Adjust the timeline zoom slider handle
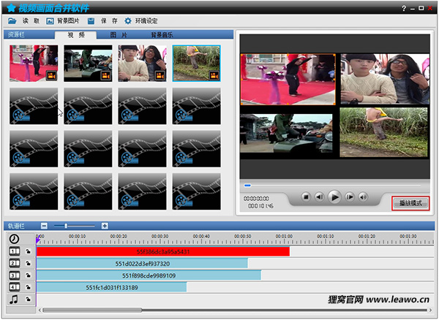Image resolution: width=439 pixels, height=320 pixels. (66, 226)
